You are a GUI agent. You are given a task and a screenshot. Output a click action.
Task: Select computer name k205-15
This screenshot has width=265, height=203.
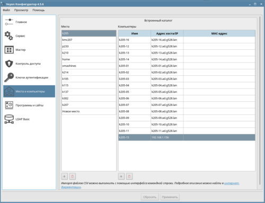[135, 137]
